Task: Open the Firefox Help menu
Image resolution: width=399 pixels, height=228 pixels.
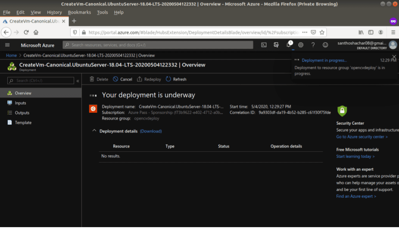Action: coord(118,12)
